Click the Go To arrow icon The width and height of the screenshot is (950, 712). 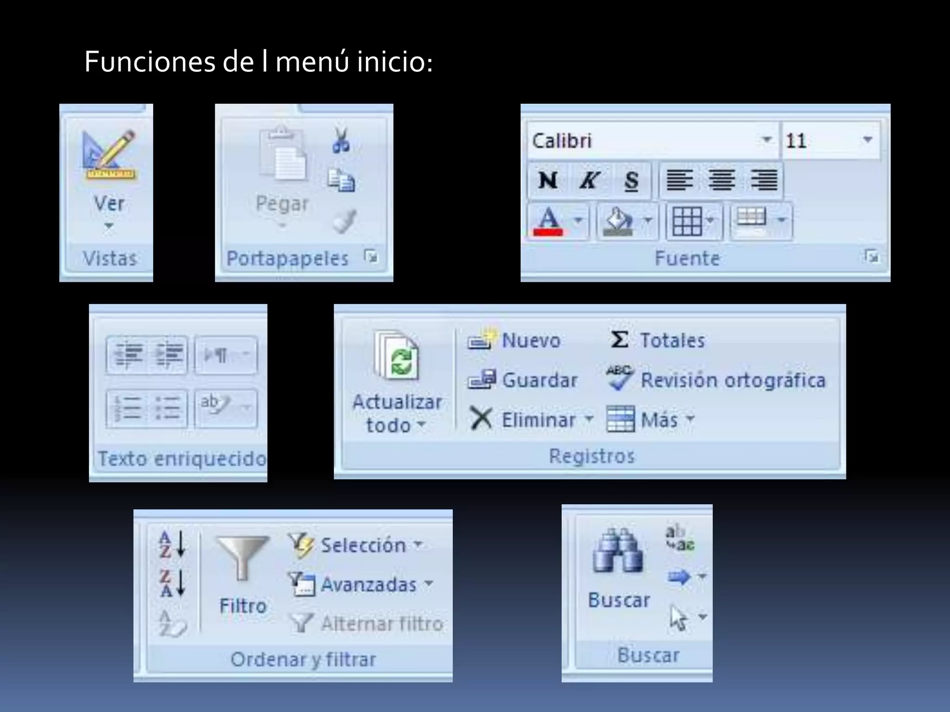coord(679,577)
